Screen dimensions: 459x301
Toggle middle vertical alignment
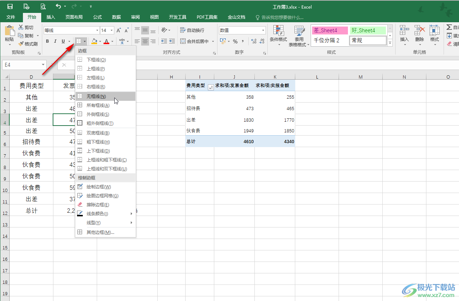145,30
